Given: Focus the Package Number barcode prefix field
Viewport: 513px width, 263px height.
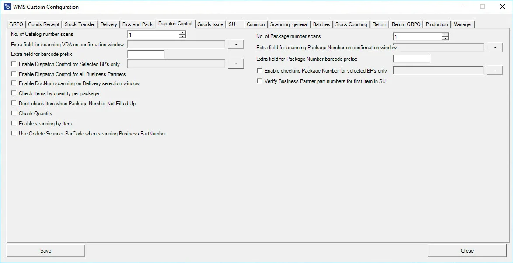Looking at the screenshot, I should coord(411,59).
